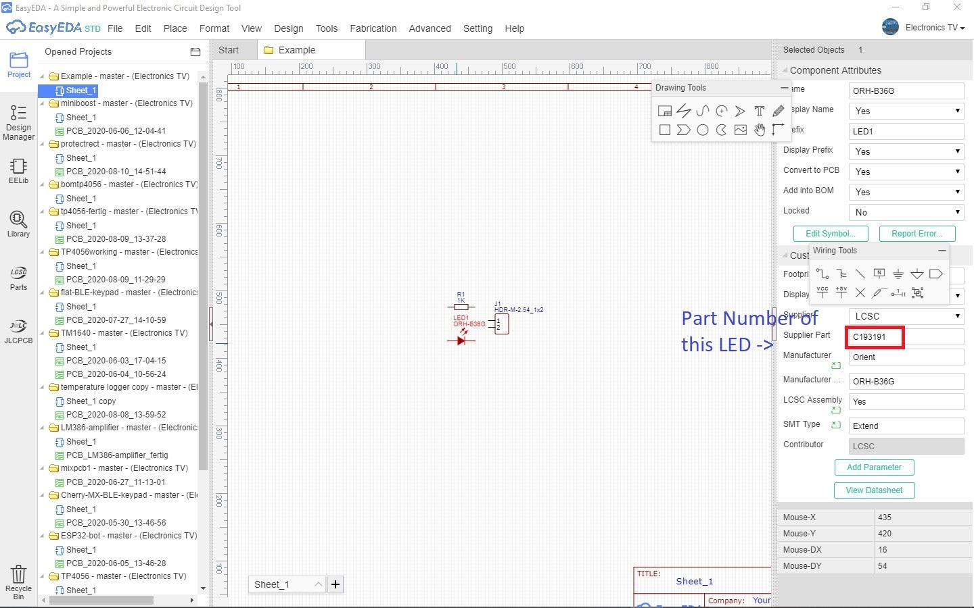Select the Net Label tool in Wiring Tools

pos(879,273)
